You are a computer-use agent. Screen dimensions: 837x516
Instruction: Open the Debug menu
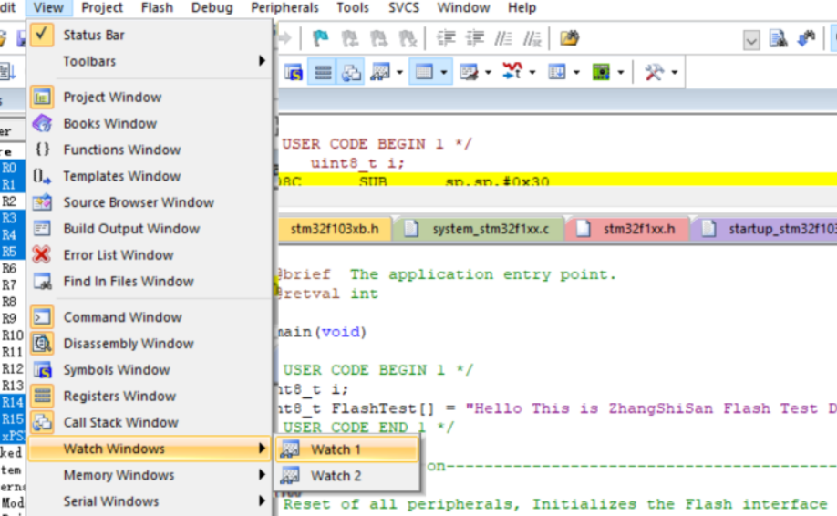click(x=212, y=8)
